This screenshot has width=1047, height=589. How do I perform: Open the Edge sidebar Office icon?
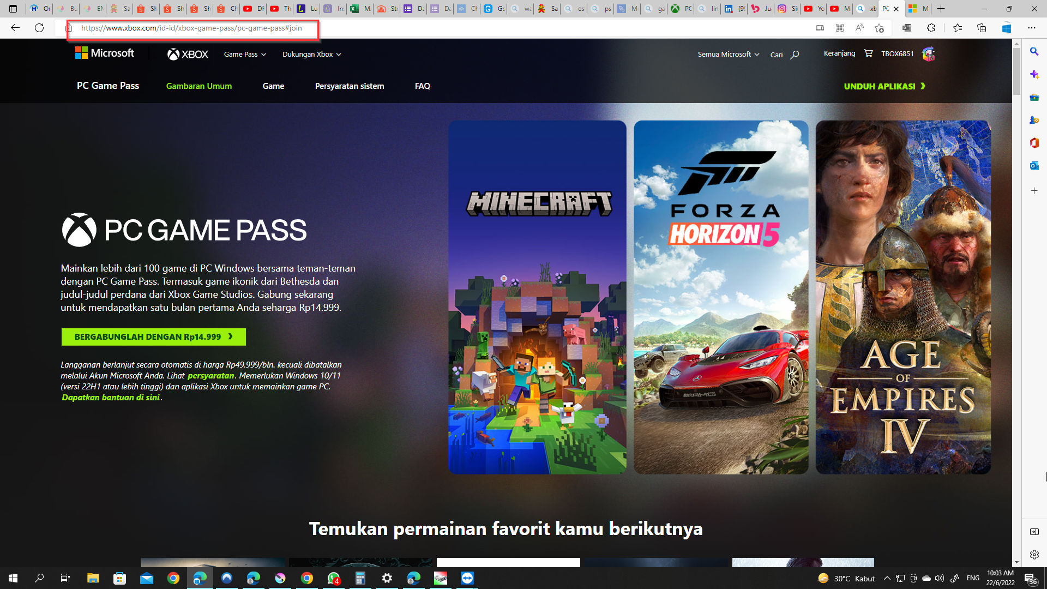pos(1034,143)
